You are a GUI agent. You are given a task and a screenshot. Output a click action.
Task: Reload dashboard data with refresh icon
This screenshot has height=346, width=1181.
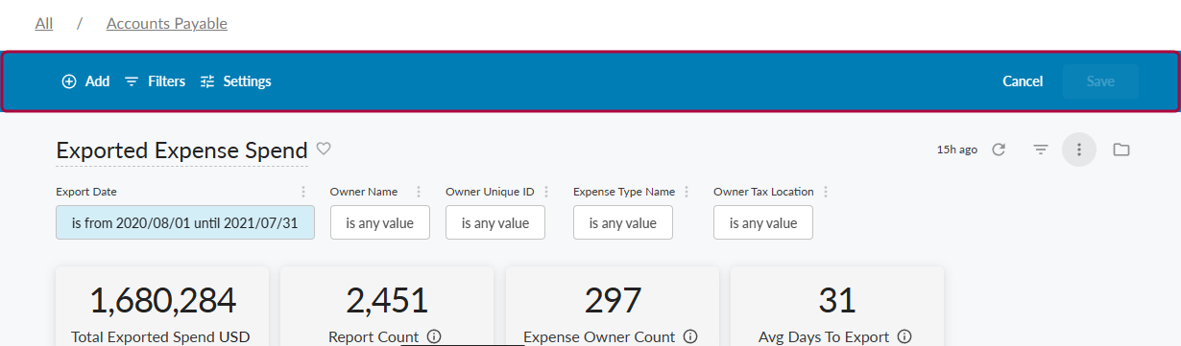[x=999, y=150]
